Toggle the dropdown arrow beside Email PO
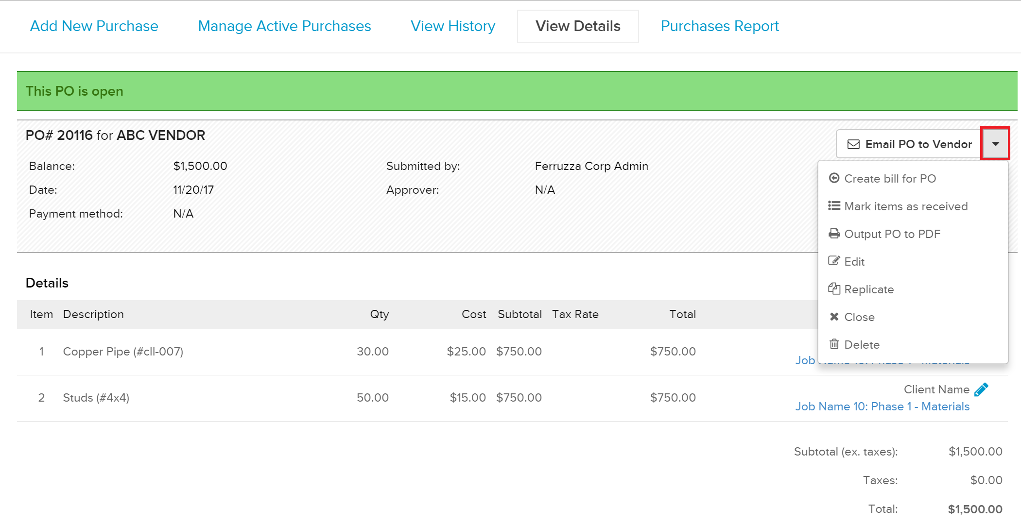Viewport: 1021px width, 524px height. point(995,143)
